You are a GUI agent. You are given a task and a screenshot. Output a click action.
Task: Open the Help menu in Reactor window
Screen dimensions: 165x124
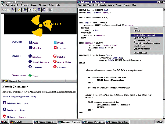(58, 5)
